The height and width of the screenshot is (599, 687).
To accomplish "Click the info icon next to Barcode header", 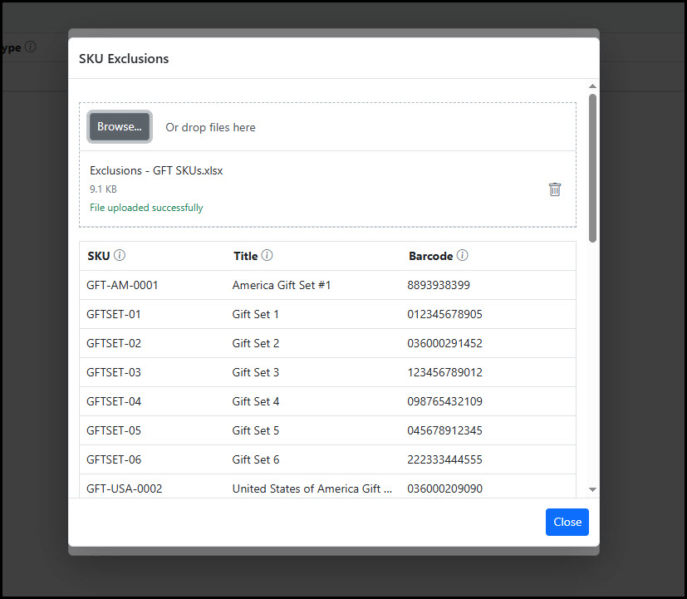I will pyautogui.click(x=463, y=256).
